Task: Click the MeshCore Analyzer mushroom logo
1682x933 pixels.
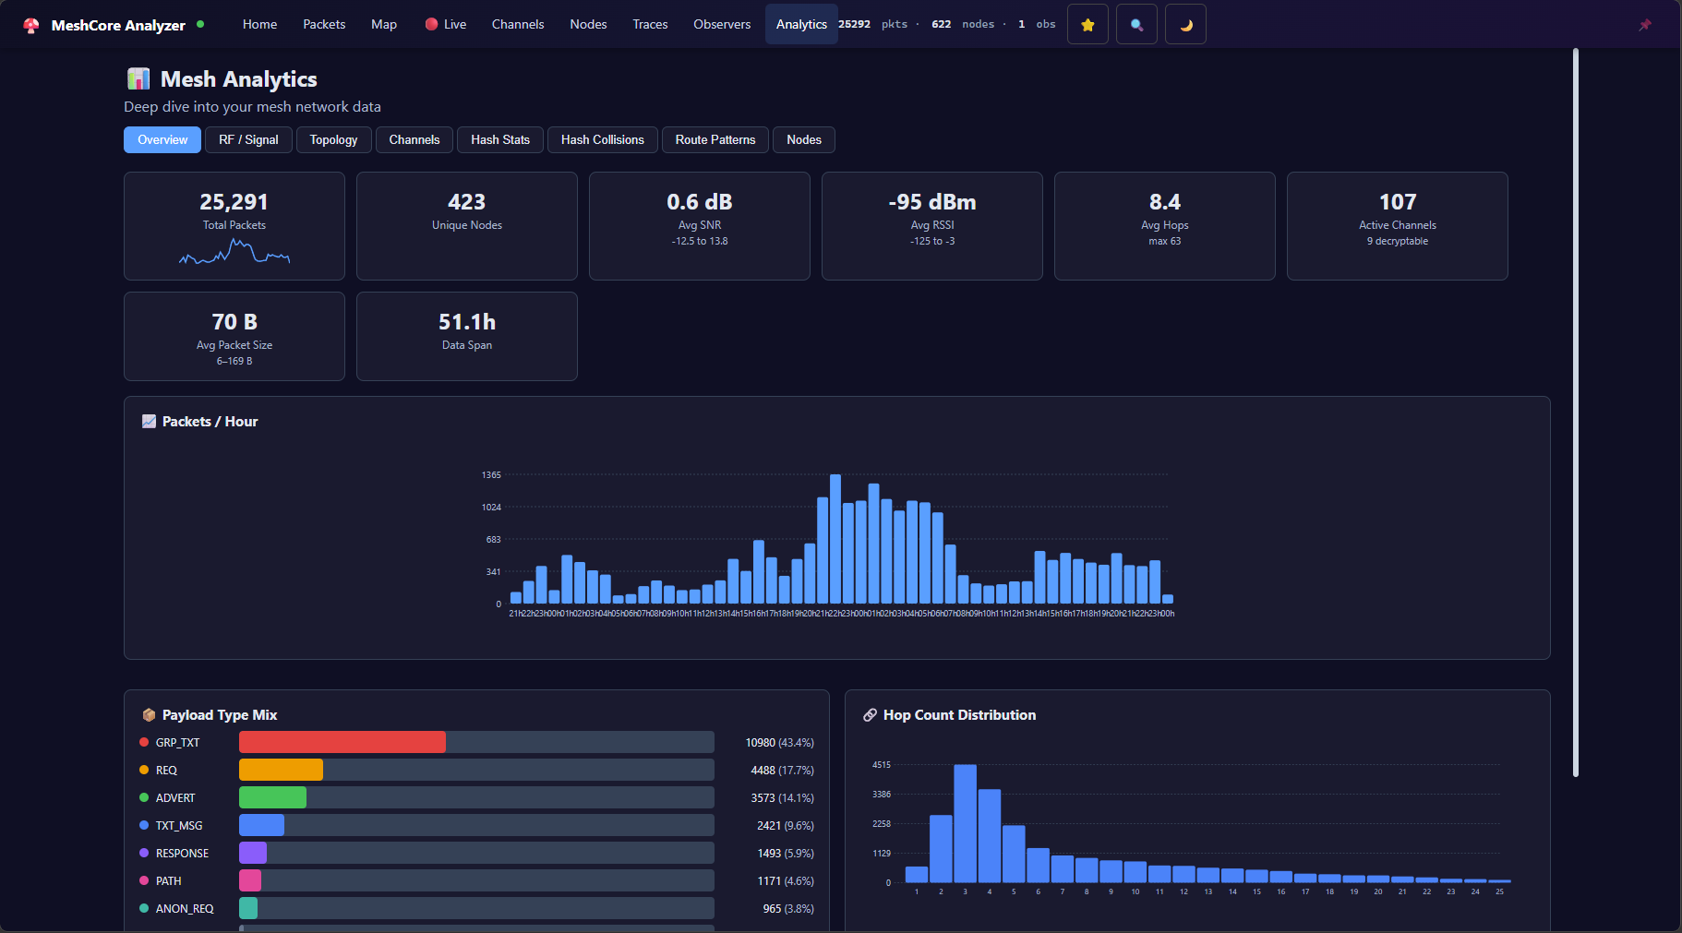Action: coord(30,24)
